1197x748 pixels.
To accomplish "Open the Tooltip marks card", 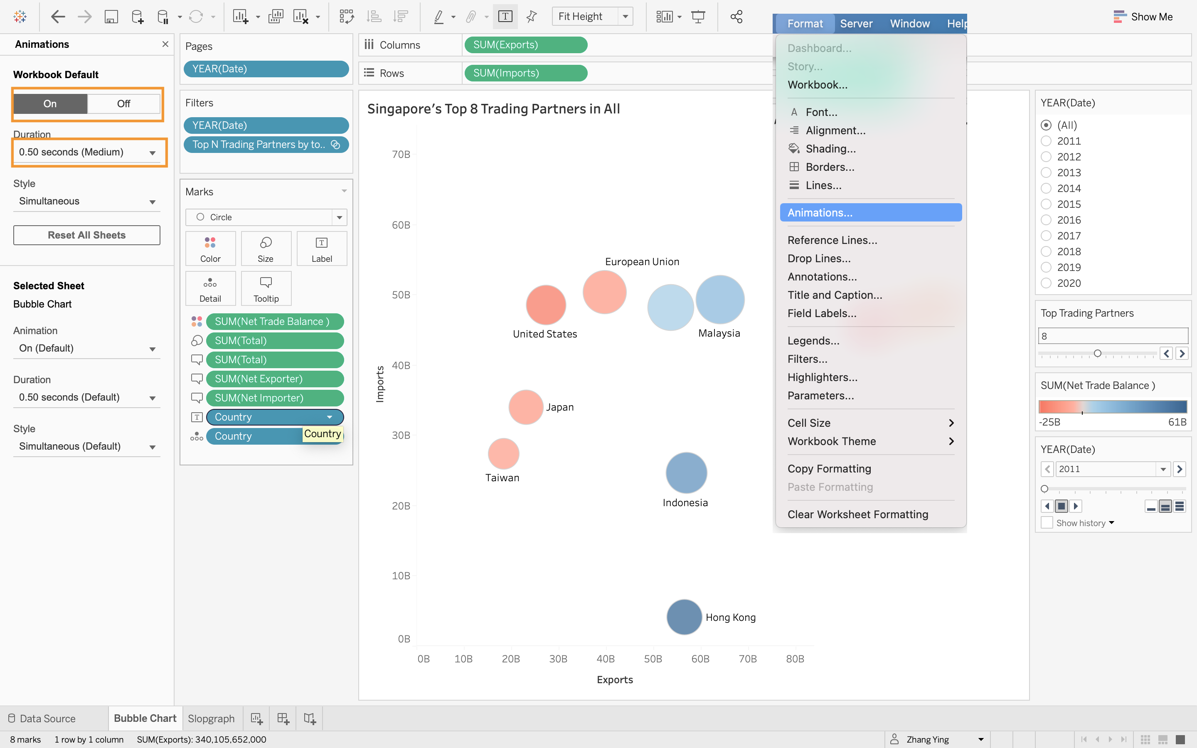I will point(266,288).
